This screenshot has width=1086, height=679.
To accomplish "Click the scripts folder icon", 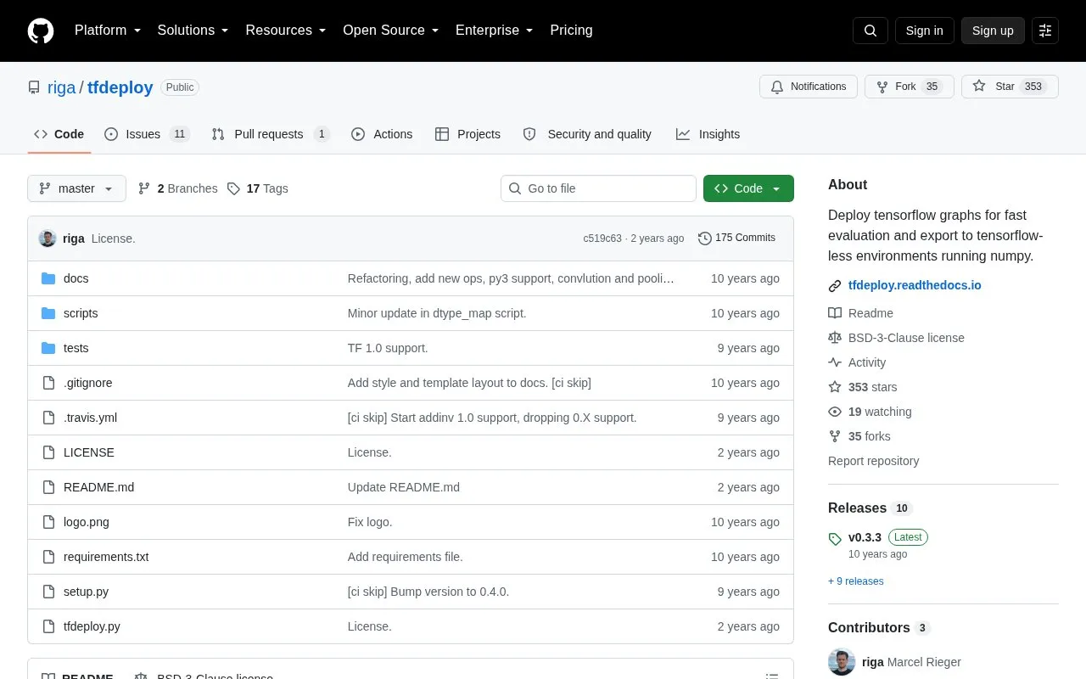I will (x=48, y=313).
